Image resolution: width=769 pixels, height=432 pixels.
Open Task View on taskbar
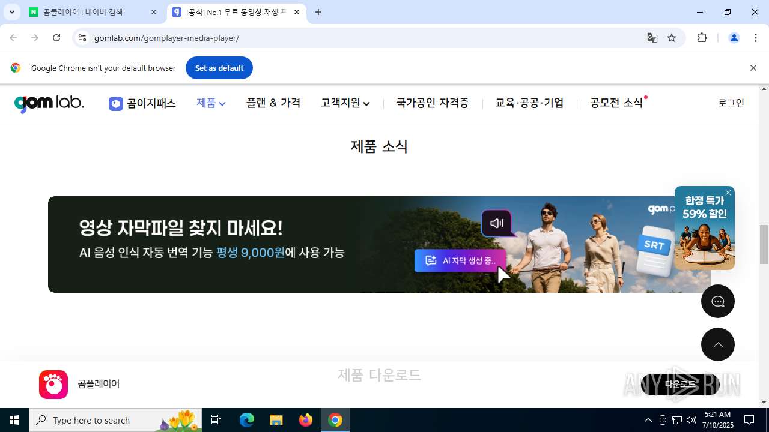point(217,420)
